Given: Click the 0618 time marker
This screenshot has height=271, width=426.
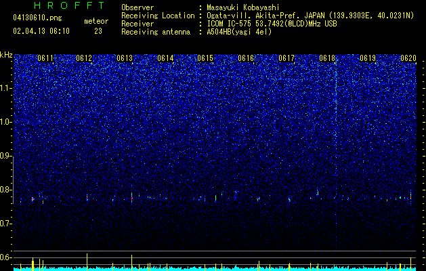Looking at the screenshot, I should [327, 58].
